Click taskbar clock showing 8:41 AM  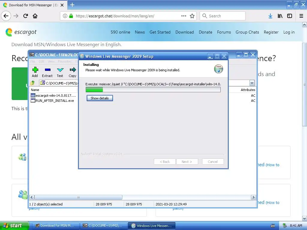coord(296,226)
